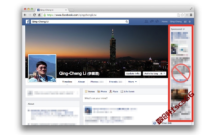Click the orange sponsored ad image
The width and height of the screenshot is (216, 135).
[180, 95]
